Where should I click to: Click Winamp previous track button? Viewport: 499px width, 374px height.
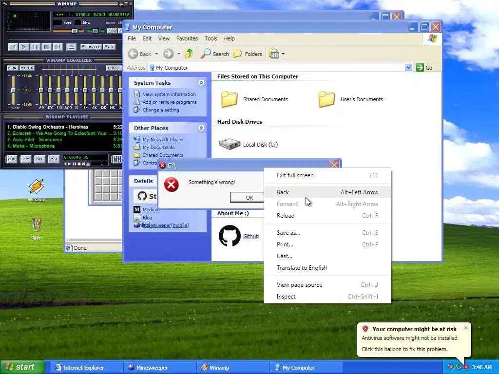[x=13, y=47]
